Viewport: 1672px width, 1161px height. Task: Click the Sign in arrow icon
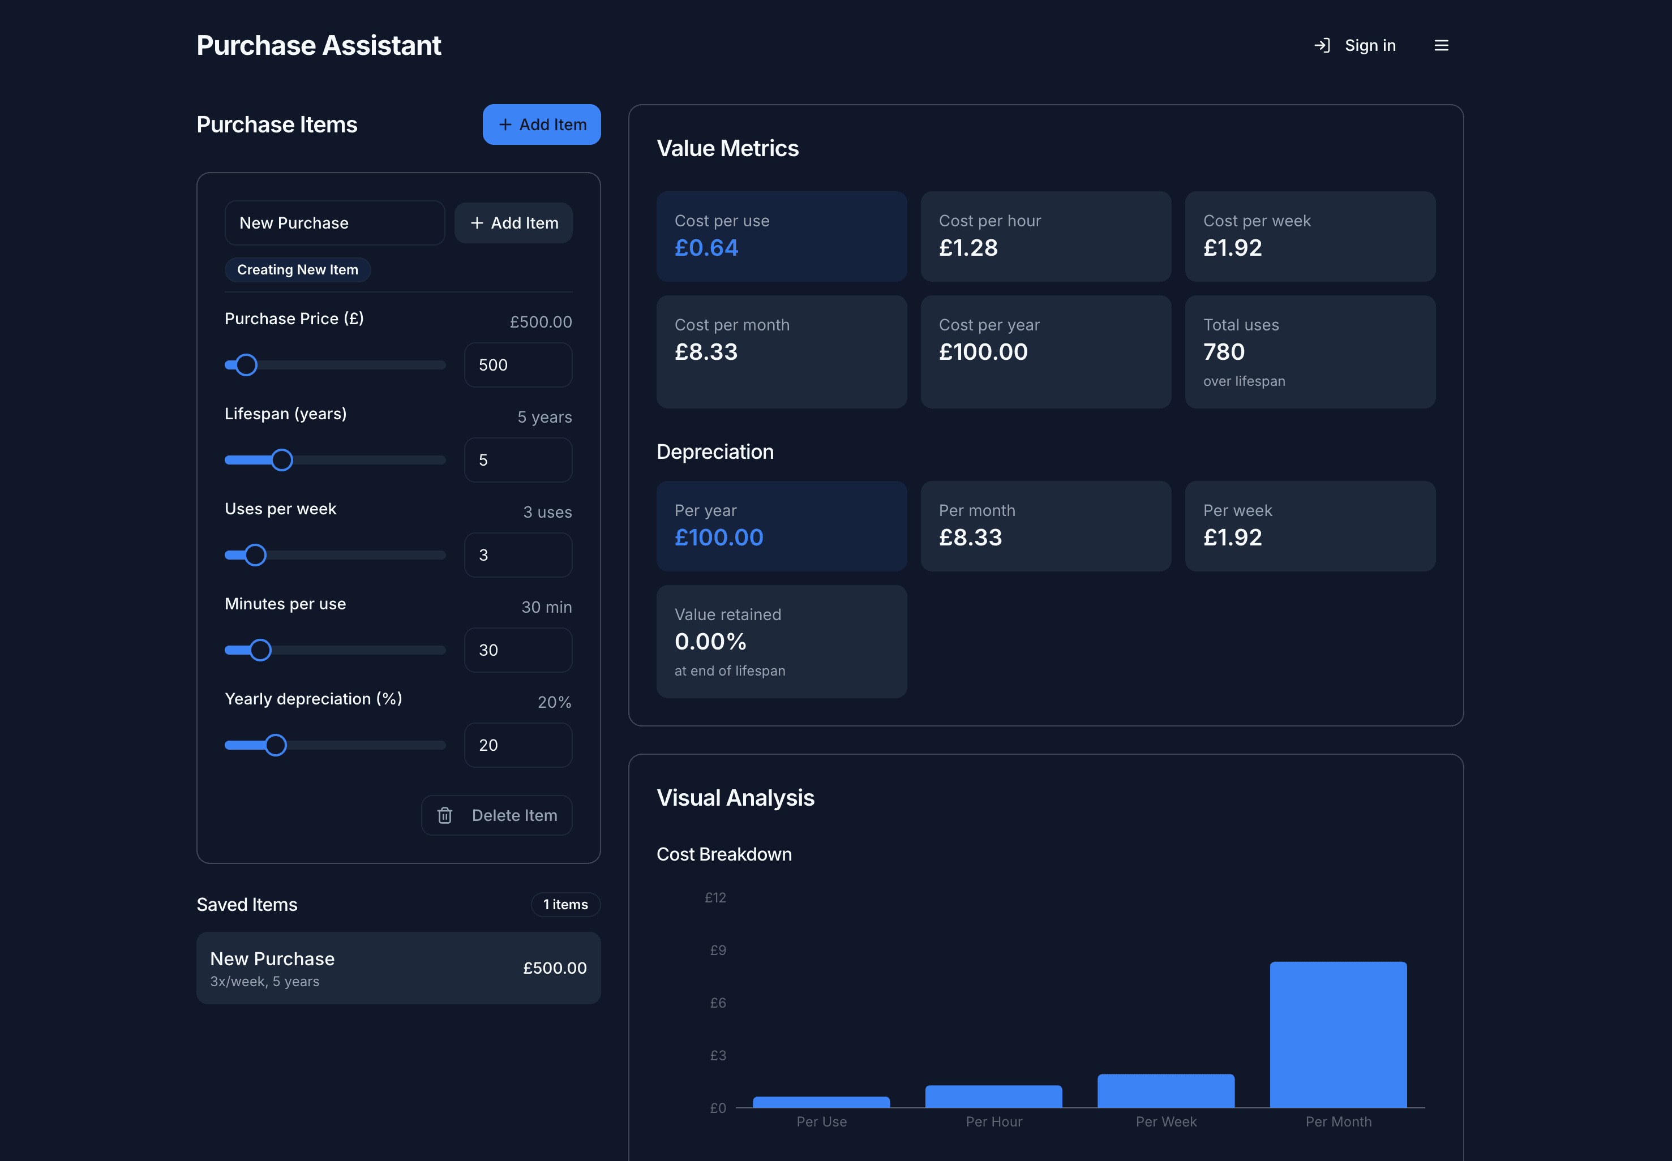1322,45
